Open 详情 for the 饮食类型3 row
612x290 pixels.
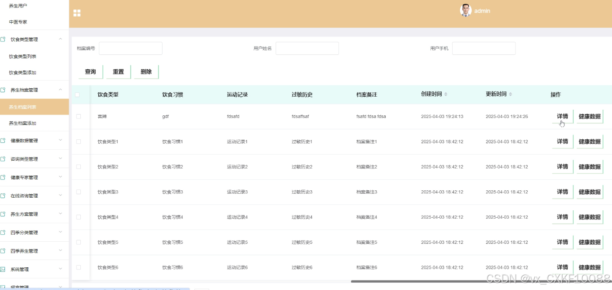pos(563,192)
